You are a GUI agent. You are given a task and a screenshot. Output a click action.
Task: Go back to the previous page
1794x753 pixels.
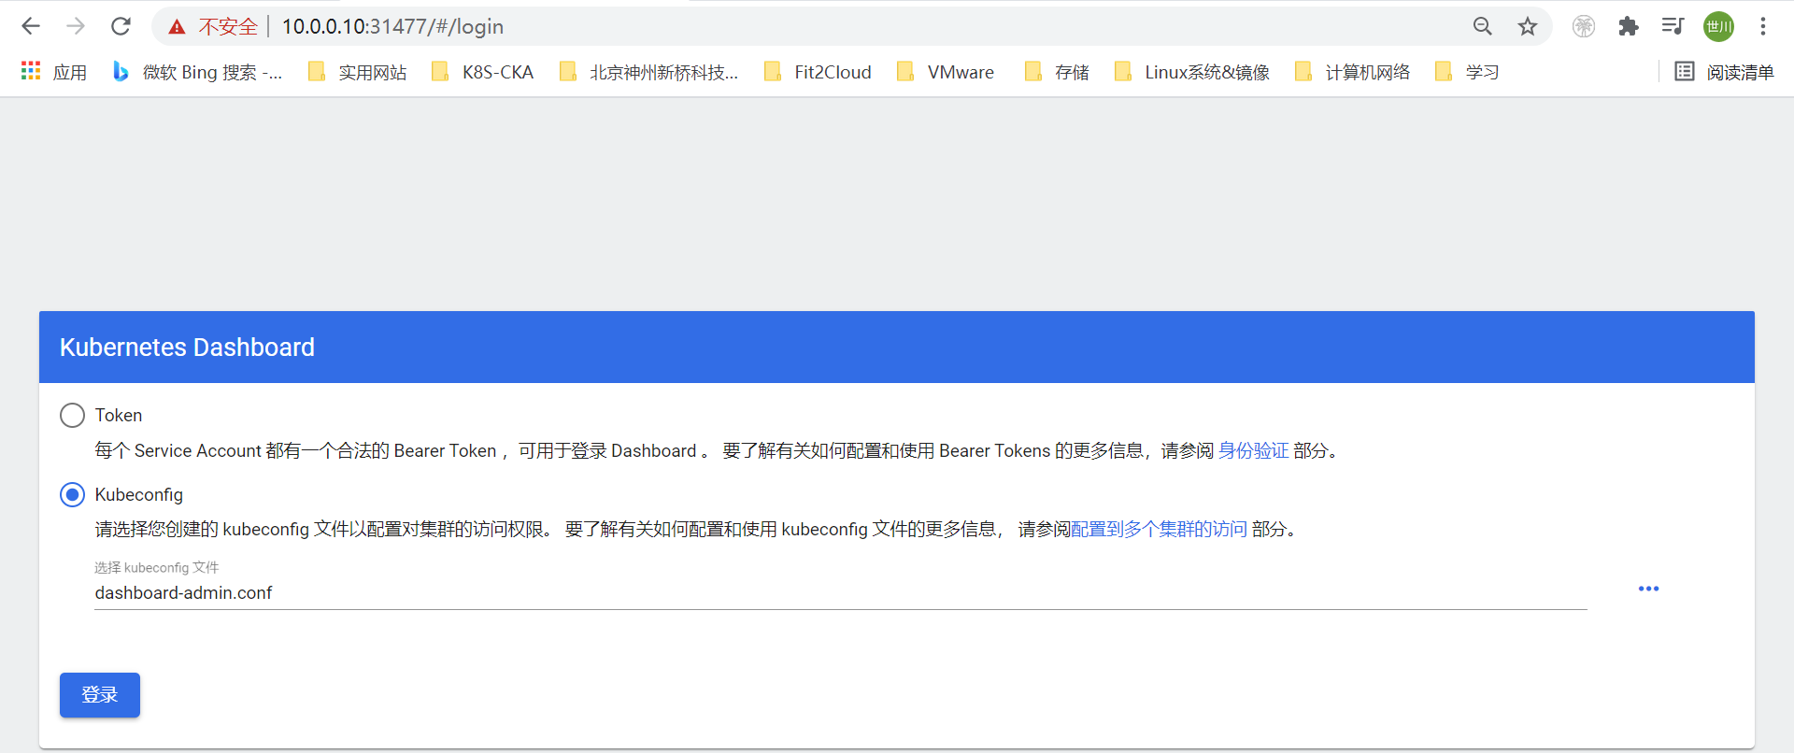click(x=31, y=26)
